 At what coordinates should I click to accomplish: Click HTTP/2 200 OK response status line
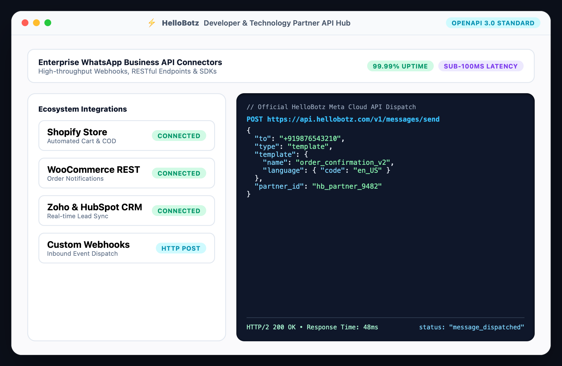(312, 327)
